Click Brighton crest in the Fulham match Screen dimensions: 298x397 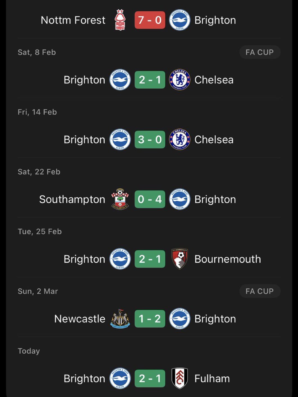[x=120, y=378]
